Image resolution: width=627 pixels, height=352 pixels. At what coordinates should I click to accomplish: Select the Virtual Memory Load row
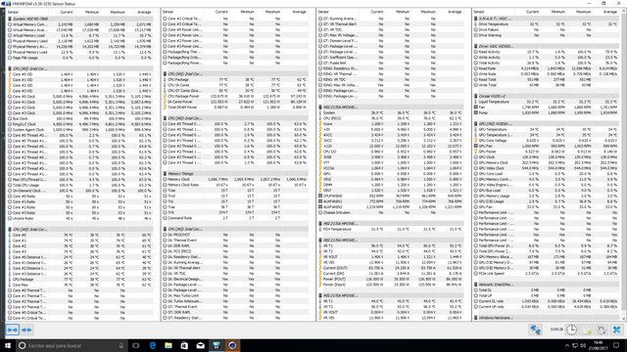tap(80, 35)
